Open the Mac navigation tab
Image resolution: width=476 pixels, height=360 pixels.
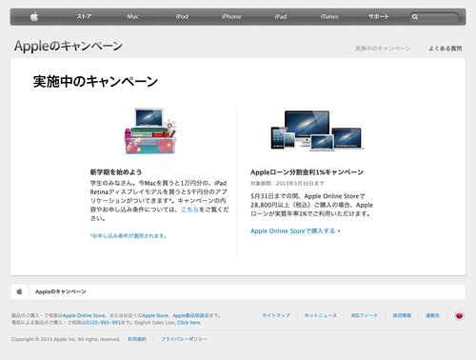(x=133, y=16)
